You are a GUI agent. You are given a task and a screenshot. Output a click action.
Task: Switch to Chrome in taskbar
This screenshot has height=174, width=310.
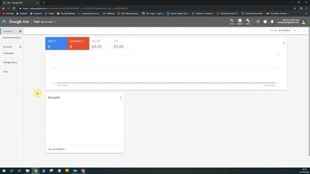click(35, 171)
